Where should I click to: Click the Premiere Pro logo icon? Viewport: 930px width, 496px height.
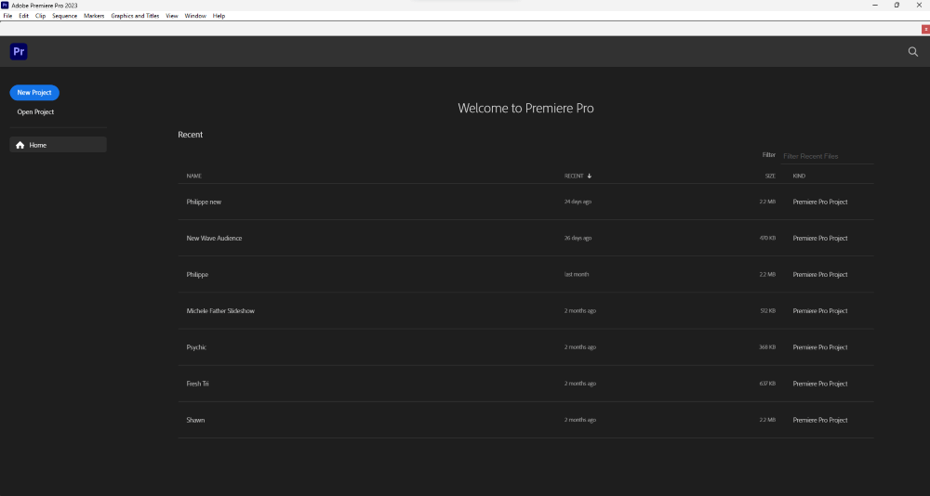[19, 52]
